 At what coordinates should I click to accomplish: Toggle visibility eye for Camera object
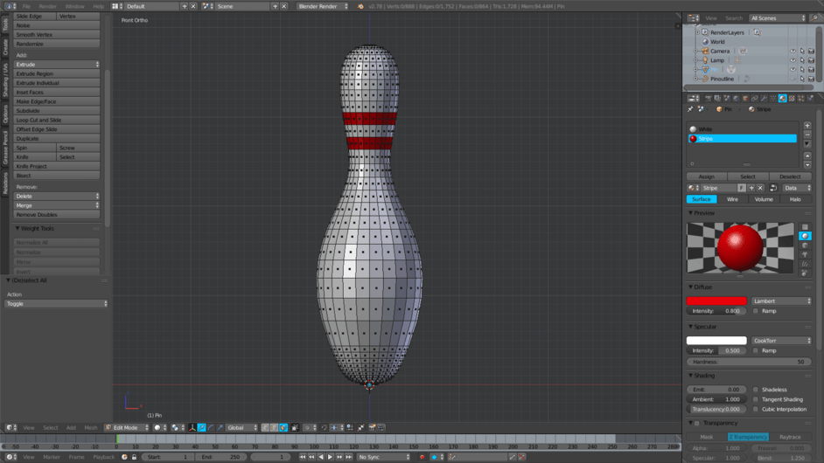[x=793, y=52]
